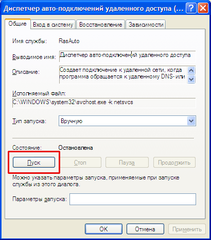The width and height of the screenshot is (211, 240).
Task: Click the Выводимое имя text field
Action: 127,56
